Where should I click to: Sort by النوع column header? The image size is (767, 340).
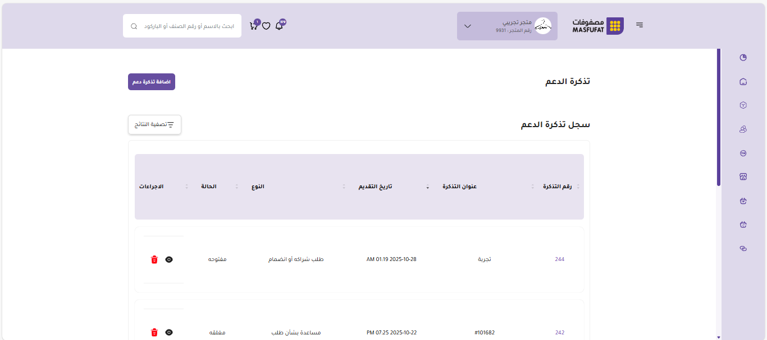click(258, 187)
